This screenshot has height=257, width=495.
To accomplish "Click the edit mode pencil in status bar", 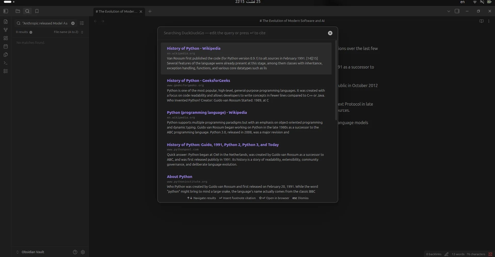I will (x=446, y=254).
